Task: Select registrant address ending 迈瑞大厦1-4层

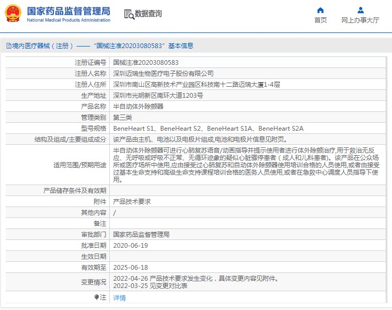Action: pos(197,85)
